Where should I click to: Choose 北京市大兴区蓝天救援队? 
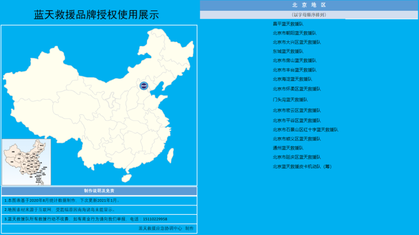pos(297,42)
